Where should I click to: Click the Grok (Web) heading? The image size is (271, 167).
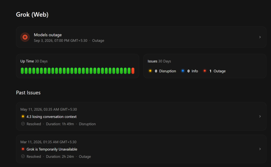coord(32,15)
